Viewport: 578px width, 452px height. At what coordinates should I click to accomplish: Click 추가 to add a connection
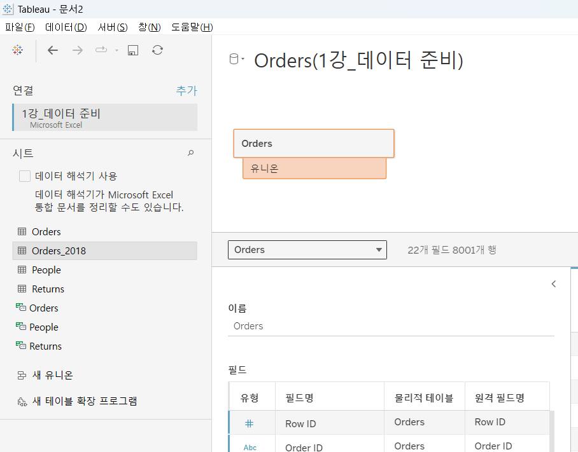(187, 90)
